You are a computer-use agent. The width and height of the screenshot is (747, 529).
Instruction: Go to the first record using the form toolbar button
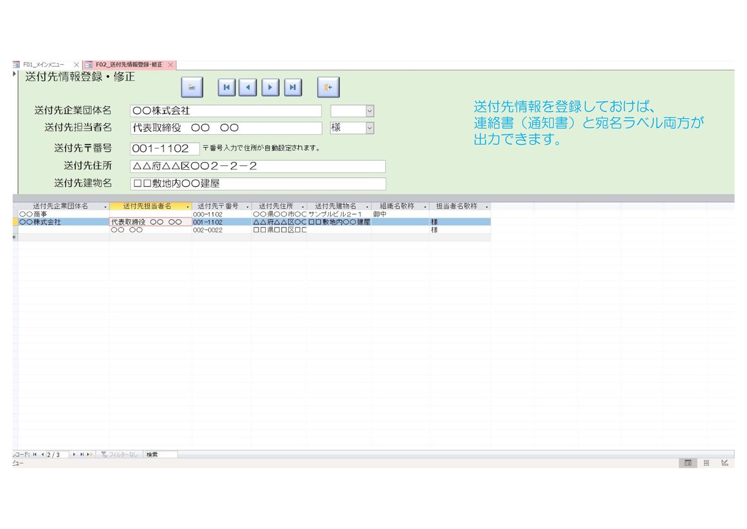227,88
